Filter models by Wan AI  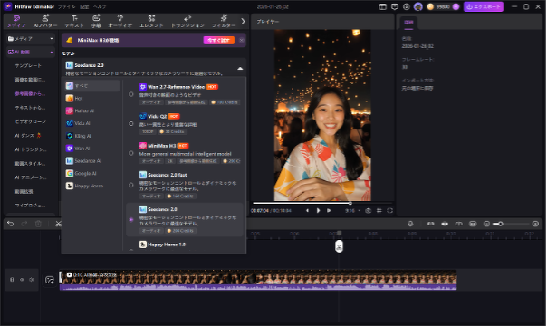[92, 149]
